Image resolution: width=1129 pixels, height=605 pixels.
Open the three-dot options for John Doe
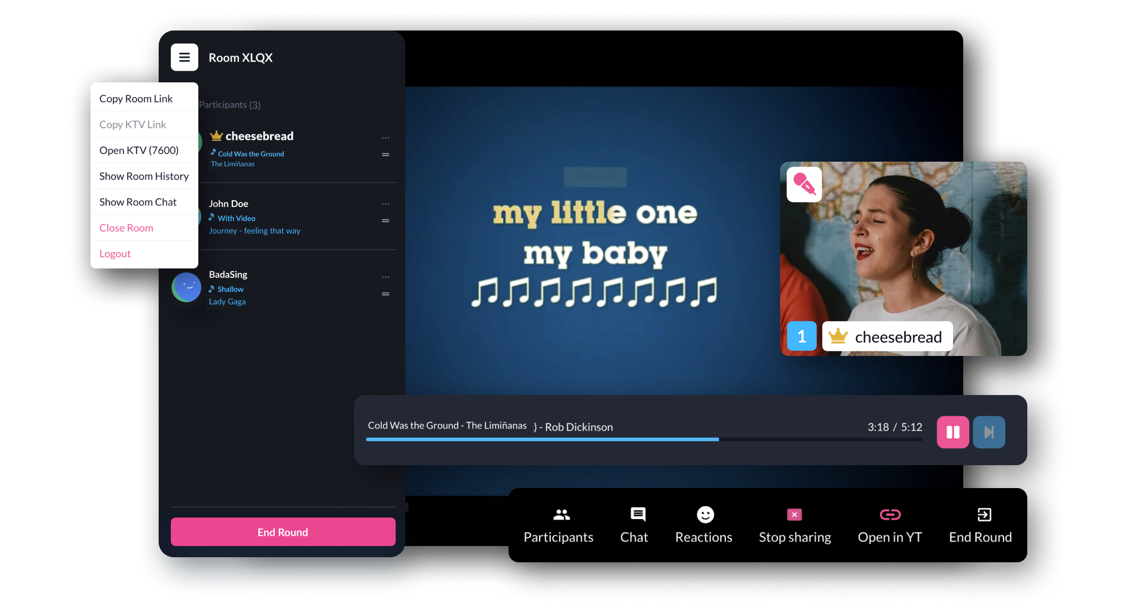click(385, 204)
